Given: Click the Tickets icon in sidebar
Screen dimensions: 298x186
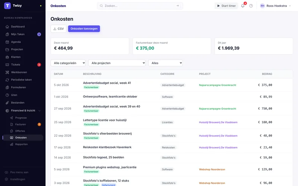Looking at the screenshot, I should [x=7, y=64].
